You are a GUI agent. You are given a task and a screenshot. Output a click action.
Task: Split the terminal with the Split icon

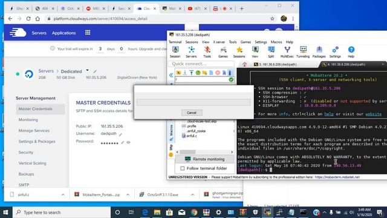point(271,52)
